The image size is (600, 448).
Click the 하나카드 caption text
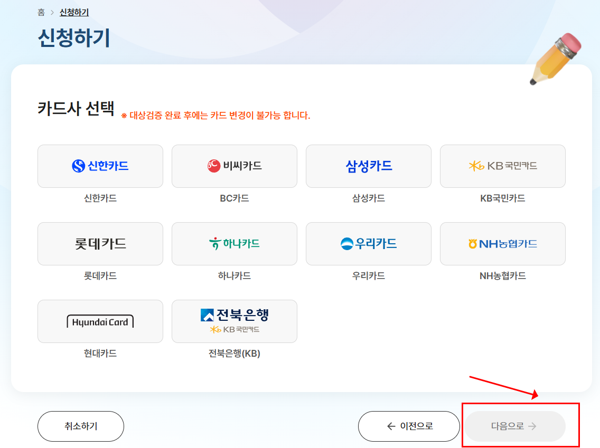pos(235,275)
